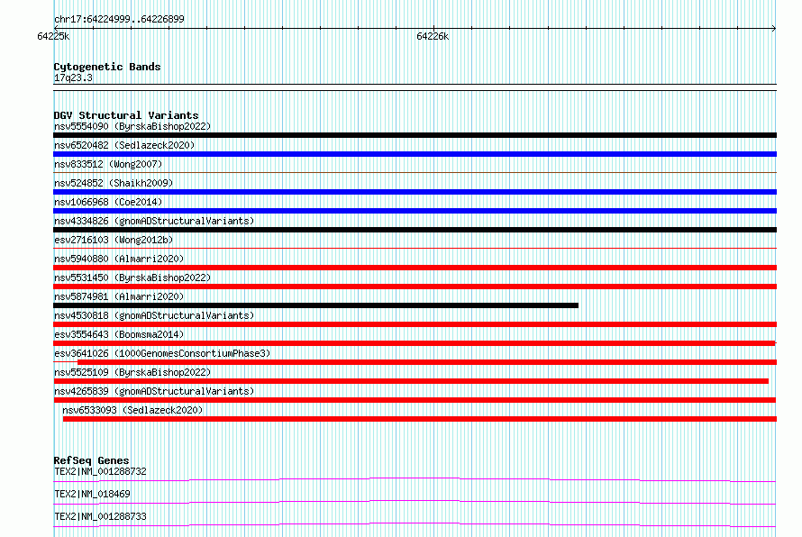Select the red bar under nsv5940880
Screen dimensions: 802x537
click(x=415, y=268)
